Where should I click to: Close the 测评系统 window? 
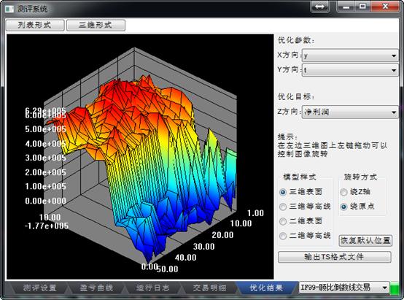(x=385, y=7)
